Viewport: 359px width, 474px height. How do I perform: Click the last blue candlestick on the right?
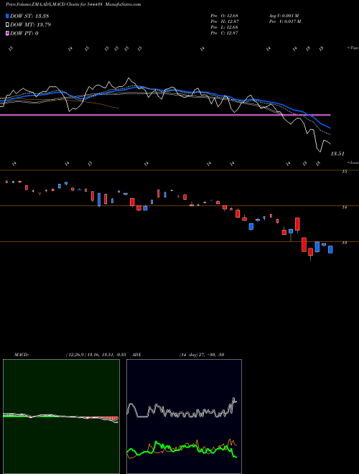[x=330, y=249]
